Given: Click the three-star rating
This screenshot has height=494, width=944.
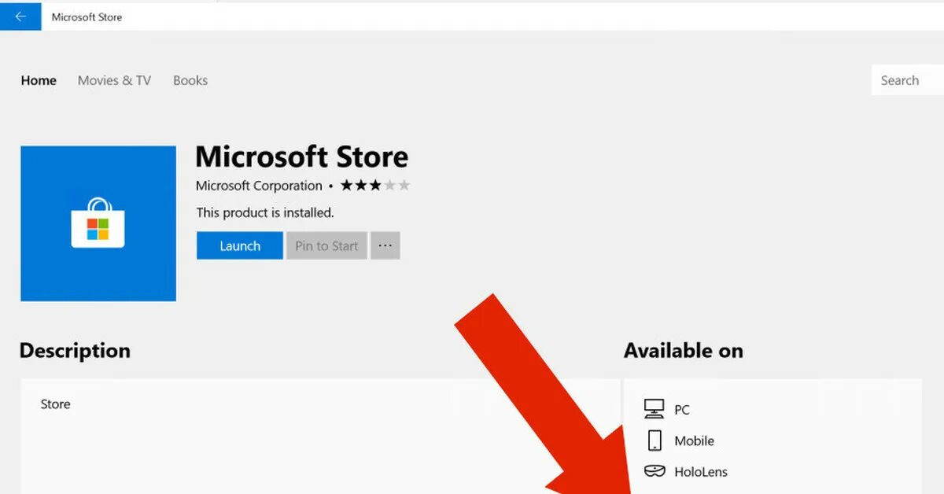Looking at the screenshot, I should (x=375, y=186).
